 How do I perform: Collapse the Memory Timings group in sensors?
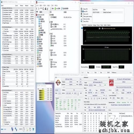pos(2,67)
